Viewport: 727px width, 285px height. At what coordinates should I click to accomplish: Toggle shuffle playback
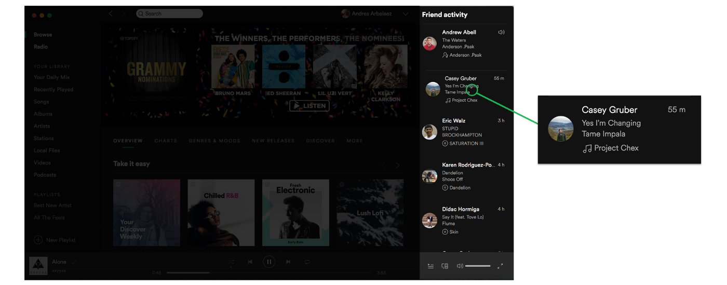coord(231,262)
